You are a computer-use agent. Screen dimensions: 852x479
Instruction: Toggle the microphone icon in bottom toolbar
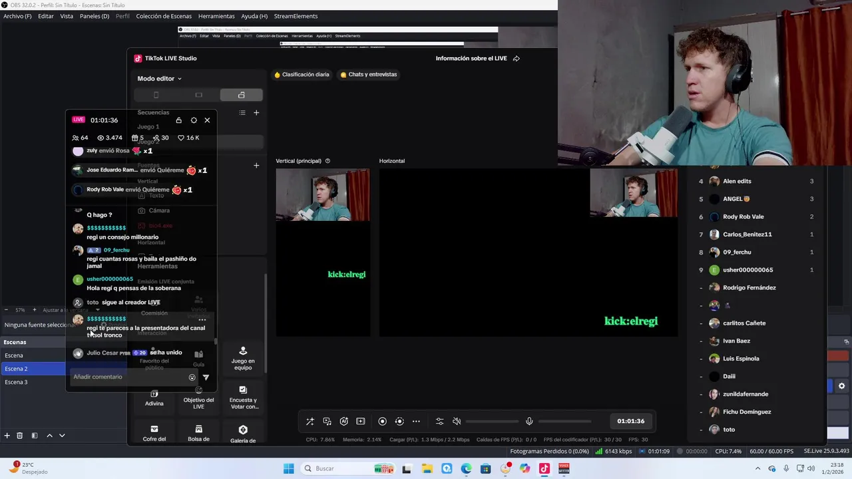pos(529,421)
